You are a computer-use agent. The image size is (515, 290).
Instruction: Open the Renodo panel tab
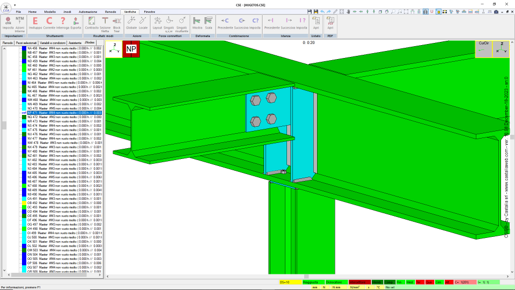8,43
